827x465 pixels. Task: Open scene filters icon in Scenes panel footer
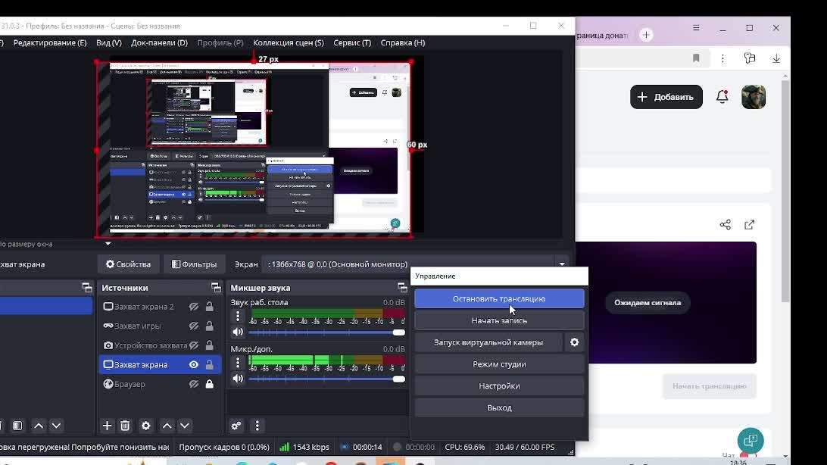pyautogui.click(x=17, y=426)
